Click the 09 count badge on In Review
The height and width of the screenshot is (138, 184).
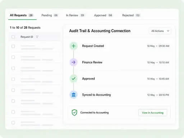pos(82,15)
